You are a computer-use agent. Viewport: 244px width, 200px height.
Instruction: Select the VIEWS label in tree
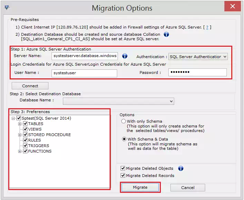pos(35,129)
